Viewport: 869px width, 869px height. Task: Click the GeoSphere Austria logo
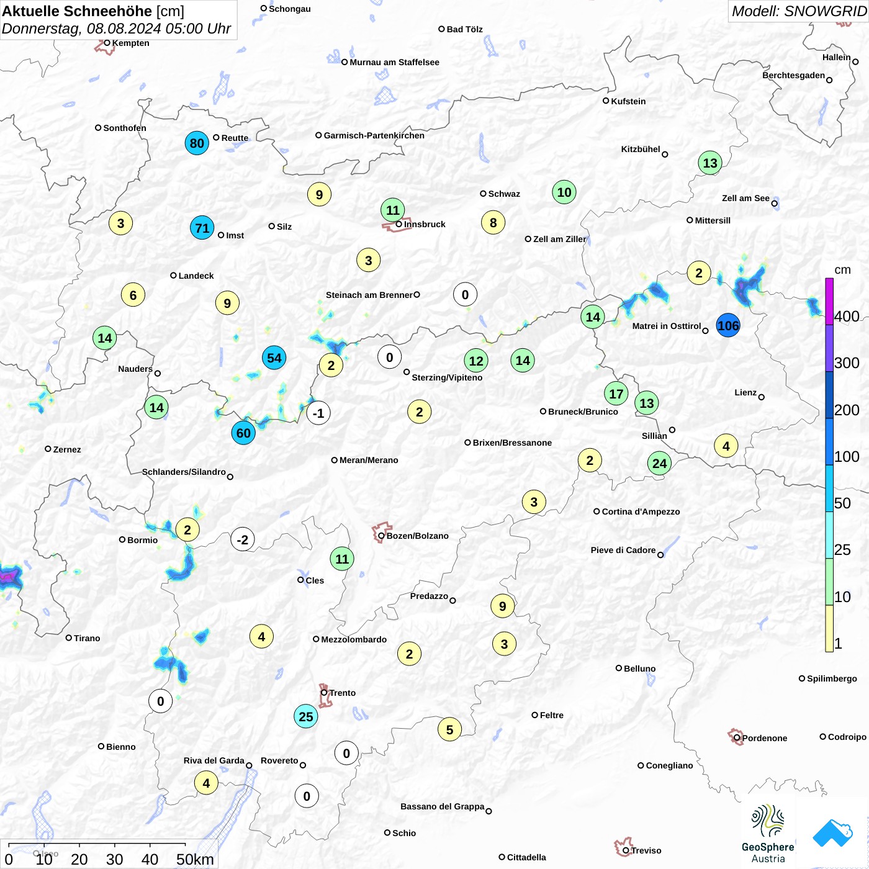point(768,834)
